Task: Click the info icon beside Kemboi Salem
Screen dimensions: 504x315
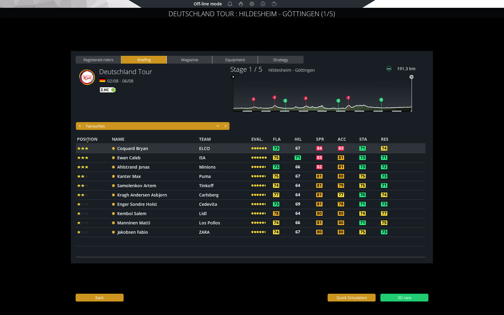Action: coord(113,214)
